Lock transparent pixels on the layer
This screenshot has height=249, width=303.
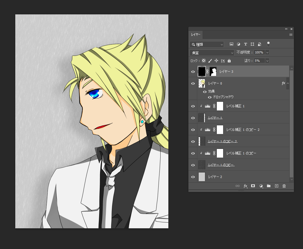click(204, 61)
